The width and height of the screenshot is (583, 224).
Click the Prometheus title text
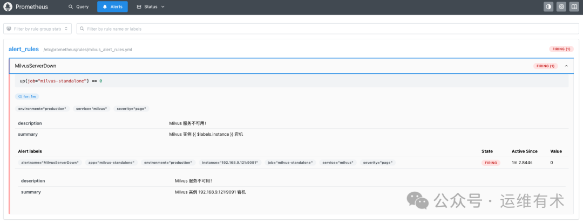click(32, 6)
